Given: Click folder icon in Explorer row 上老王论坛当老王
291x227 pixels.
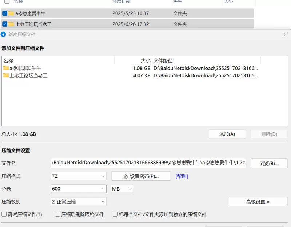Looking at the screenshot, I should (11, 24).
